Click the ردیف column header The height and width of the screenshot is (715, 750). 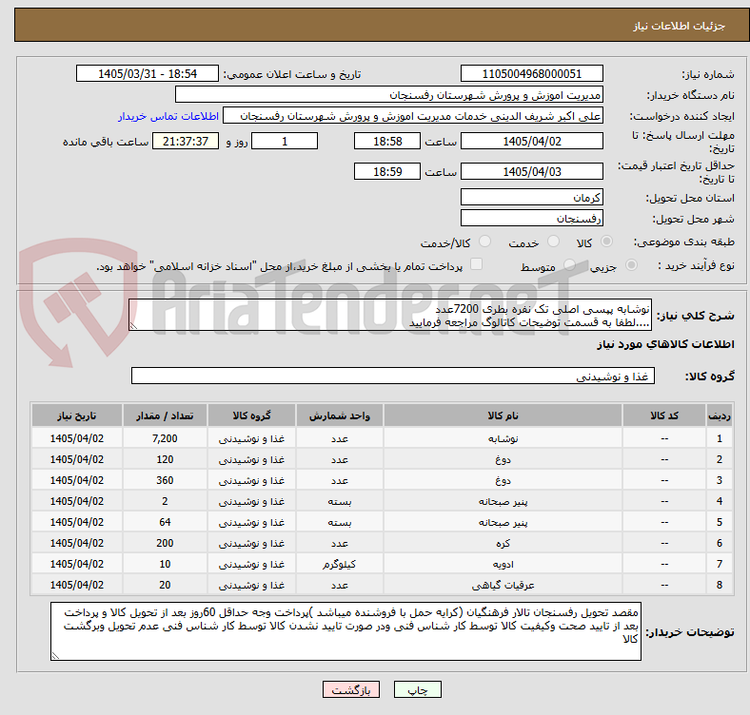(719, 415)
